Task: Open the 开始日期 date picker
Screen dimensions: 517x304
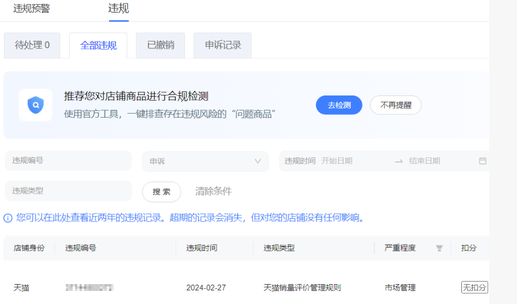Action: click(353, 161)
